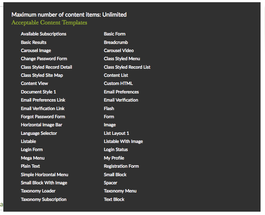Screen dimensions: 265x215
Task: Select Horizontal Image Bar template
Action: pos(41,125)
